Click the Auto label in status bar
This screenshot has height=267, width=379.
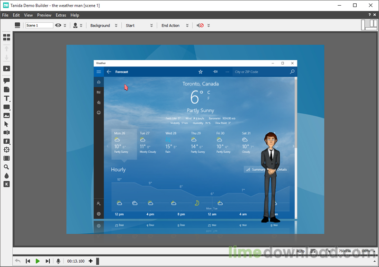coord(300,251)
